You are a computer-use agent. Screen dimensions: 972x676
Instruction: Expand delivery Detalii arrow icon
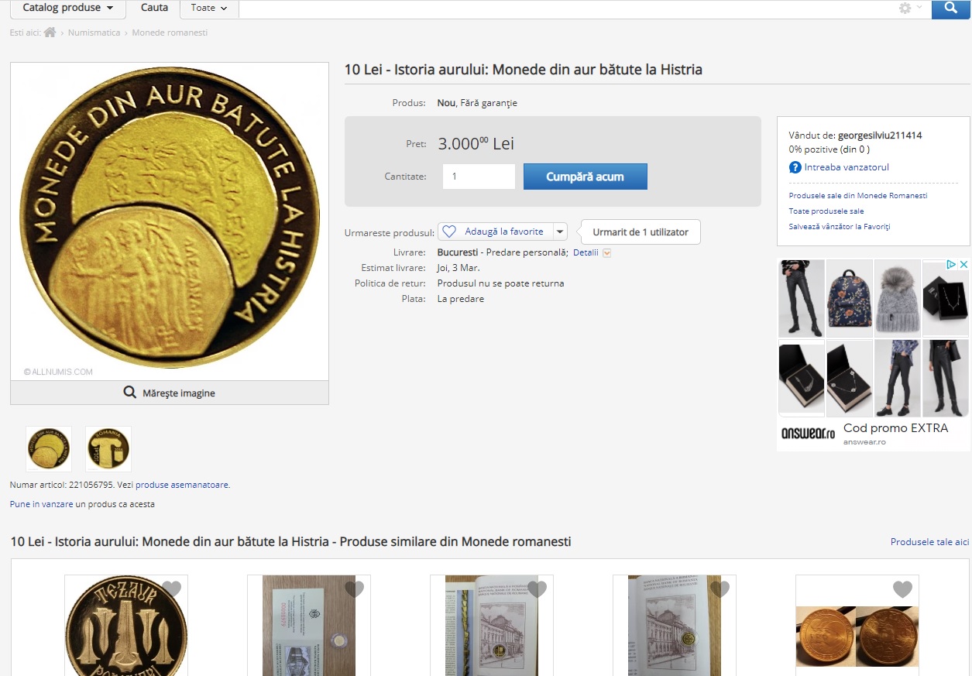[607, 253]
